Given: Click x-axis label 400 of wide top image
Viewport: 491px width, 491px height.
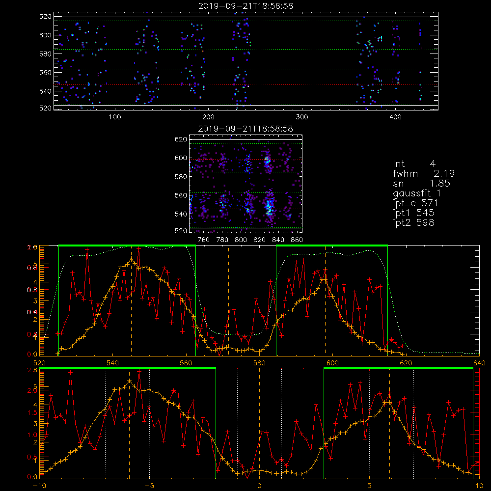Looking at the screenshot, I should (395, 117).
